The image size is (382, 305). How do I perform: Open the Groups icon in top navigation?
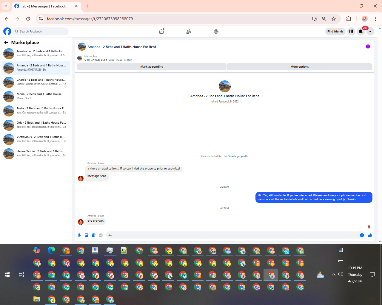coord(216,32)
